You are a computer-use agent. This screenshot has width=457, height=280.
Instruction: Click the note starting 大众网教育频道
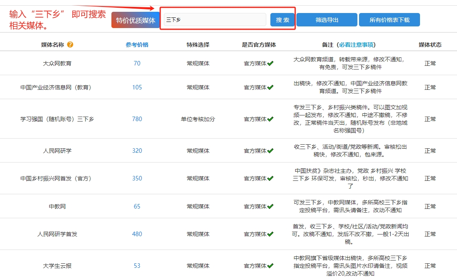click(x=350, y=63)
